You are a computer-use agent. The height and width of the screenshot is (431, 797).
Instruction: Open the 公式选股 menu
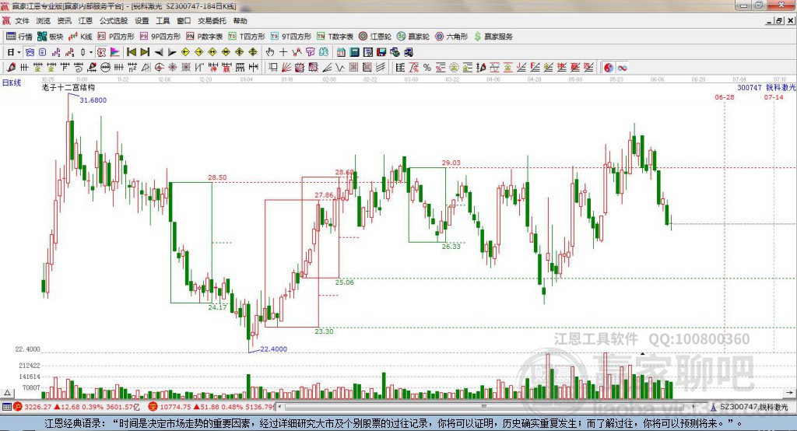[x=114, y=21]
